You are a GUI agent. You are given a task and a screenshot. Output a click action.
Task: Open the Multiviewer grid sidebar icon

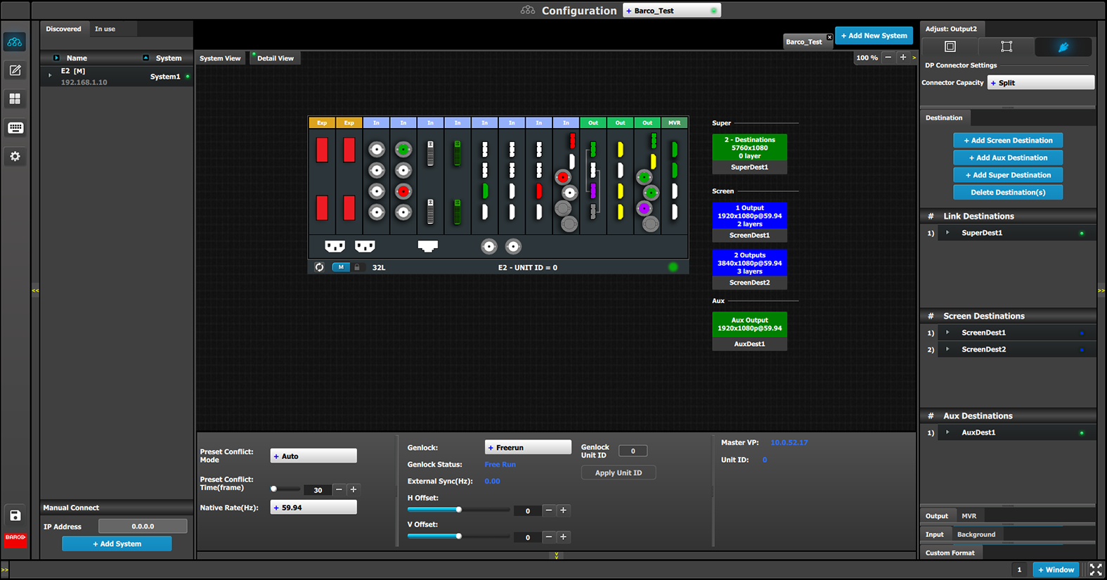click(x=15, y=99)
